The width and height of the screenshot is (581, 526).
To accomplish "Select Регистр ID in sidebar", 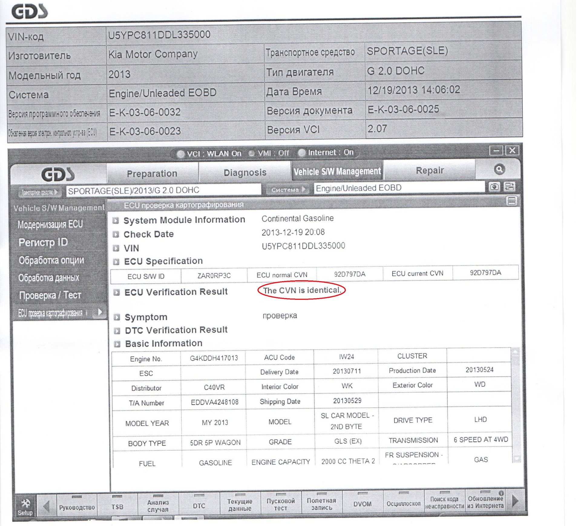I will [43, 242].
